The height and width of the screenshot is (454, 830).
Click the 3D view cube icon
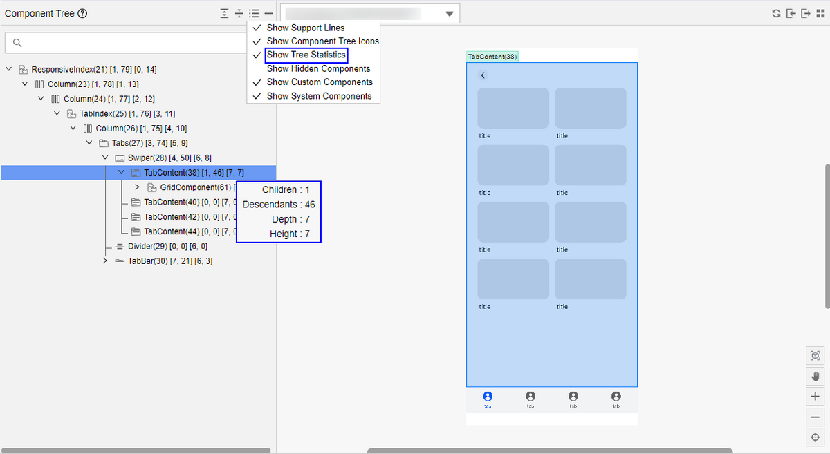[x=815, y=356]
